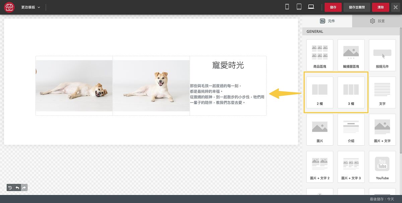The width and height of the screenshot is (402, 203).
Task: Click the GENERAL section header
Action: [x=315, y=31]
